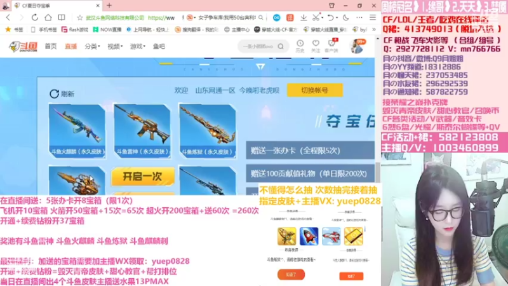Screen dimensions: 508x286
Task: Expand the undo closed tab dropdown arrow
Action: (337, 18)
